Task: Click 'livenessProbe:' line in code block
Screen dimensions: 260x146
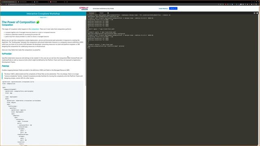Action: (23, 127)
